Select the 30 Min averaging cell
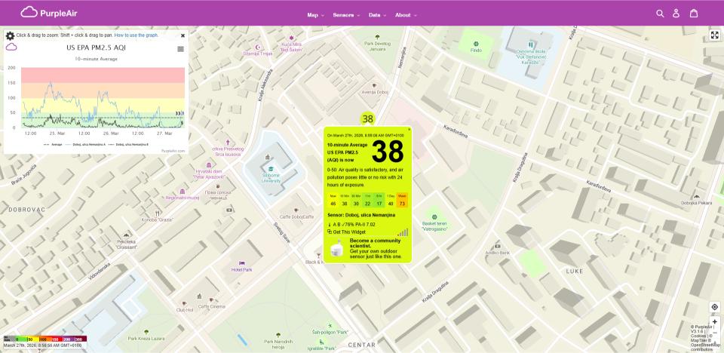Viewport: 724px width, 353px height. coord(356,200)
